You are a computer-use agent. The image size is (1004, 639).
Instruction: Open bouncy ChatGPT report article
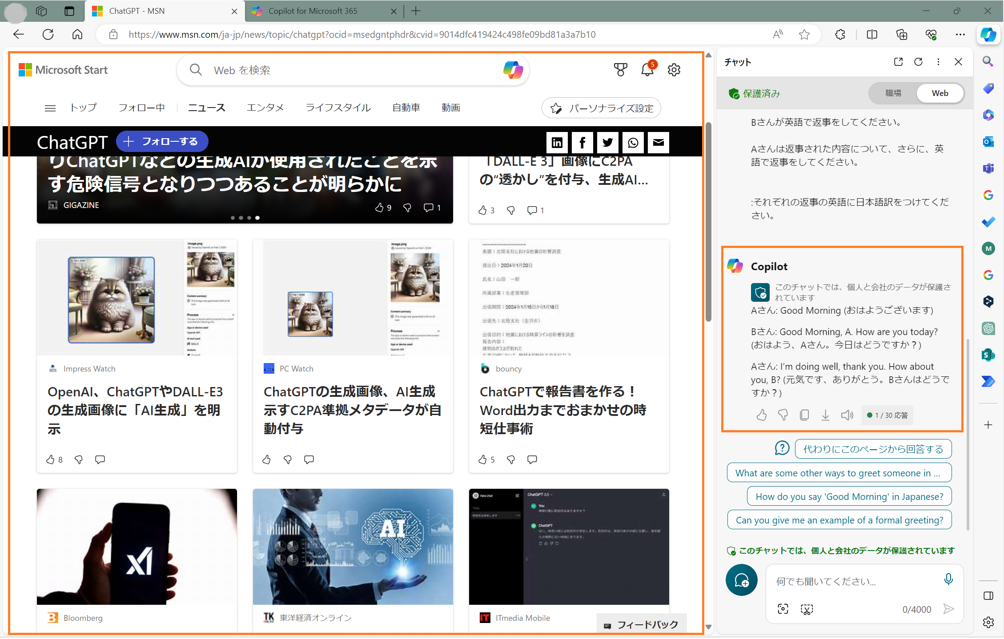563,410
